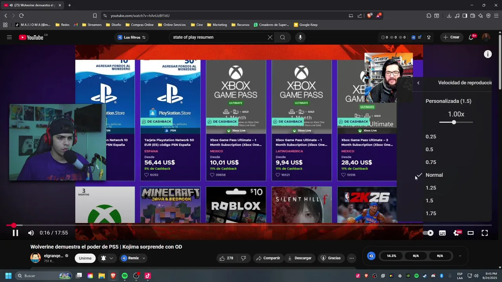Show video info card icon
This screenshot has width=502, height=282.
pyautogui.click(x=487, y=54)
